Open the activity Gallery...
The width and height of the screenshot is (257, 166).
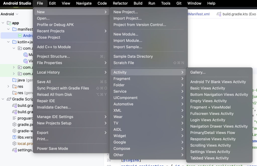tap(219, 72)
